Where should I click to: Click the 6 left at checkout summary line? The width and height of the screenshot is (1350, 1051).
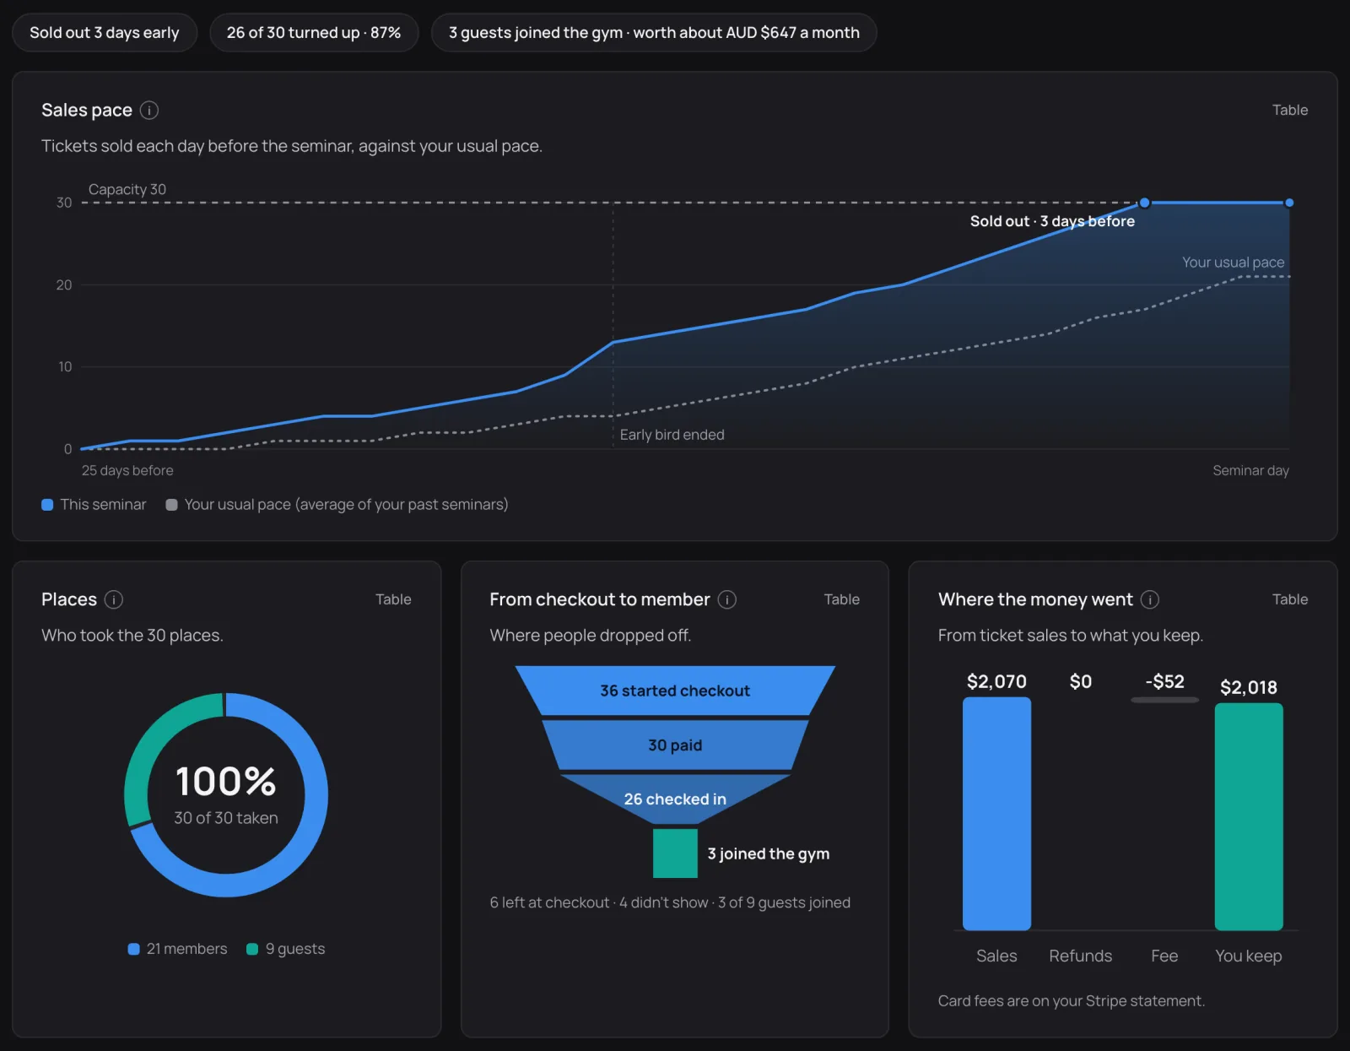click(670, 902)
